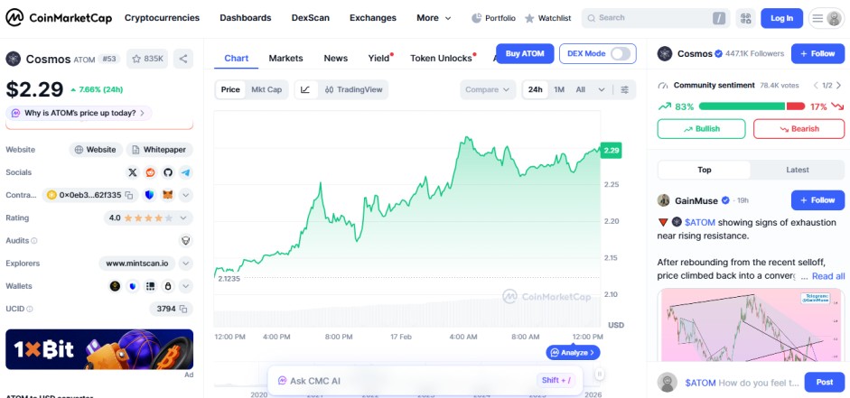
Task: Click the history range slider handle
Action: pyautogui.click(x=600, y=374)
